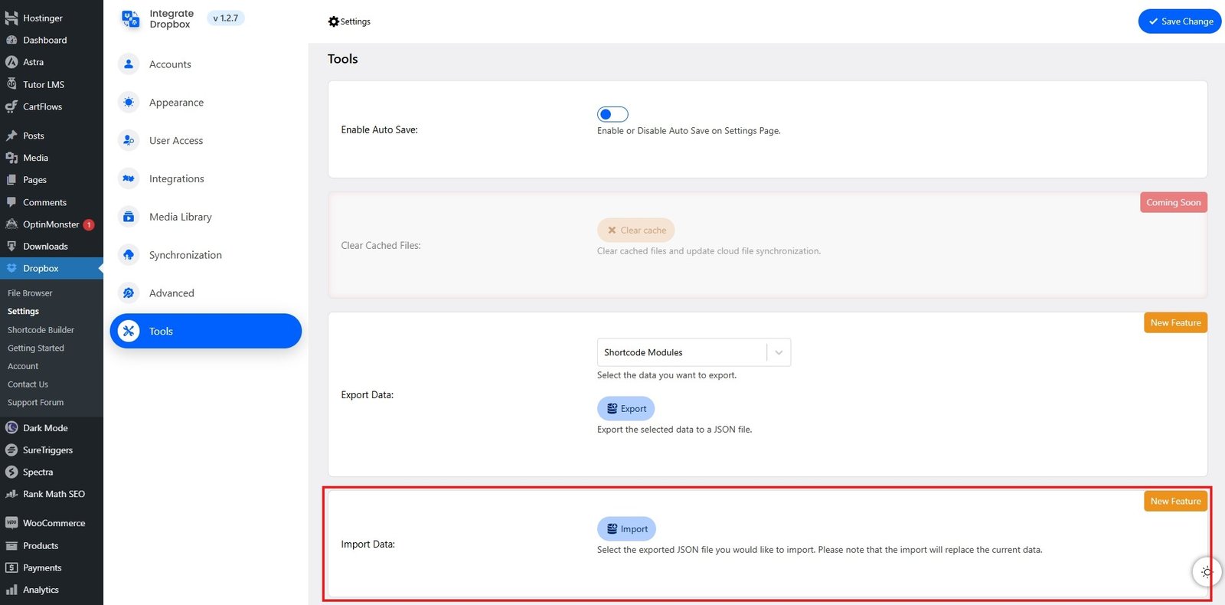The height and width of the screenshot is (605, 1225).
Task: Click the Rank Math SEO icon
Action: tap(11, 494)
